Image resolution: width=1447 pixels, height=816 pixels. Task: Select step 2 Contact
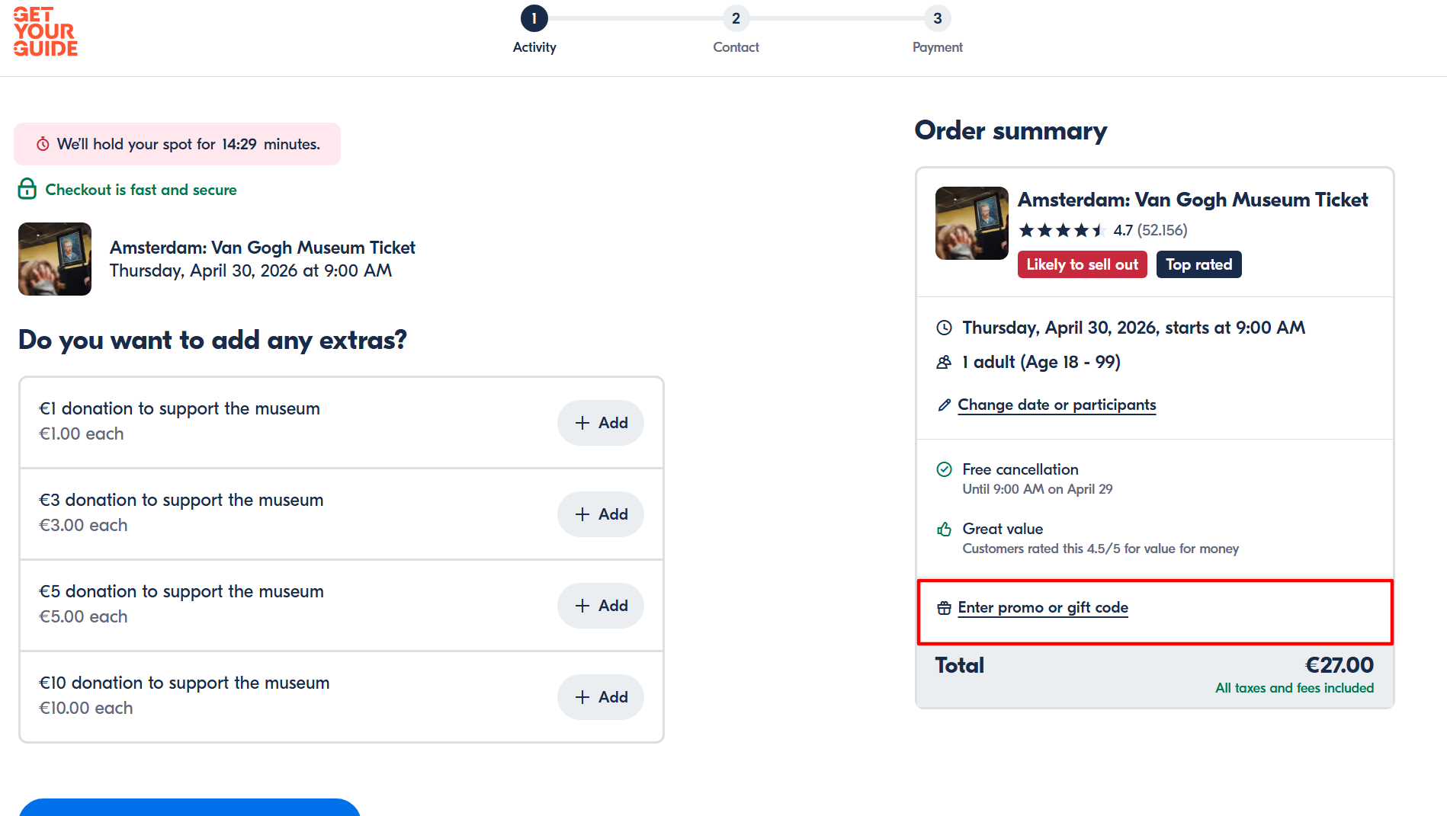tap(735, 18)
